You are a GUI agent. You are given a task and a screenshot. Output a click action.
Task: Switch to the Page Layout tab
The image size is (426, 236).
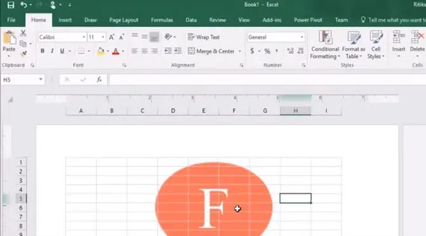(123, 20)
